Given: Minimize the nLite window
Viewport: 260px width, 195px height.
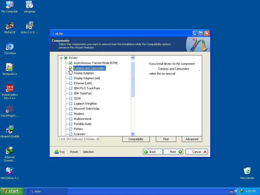Looking at the screenshot, I should (195, 34).
